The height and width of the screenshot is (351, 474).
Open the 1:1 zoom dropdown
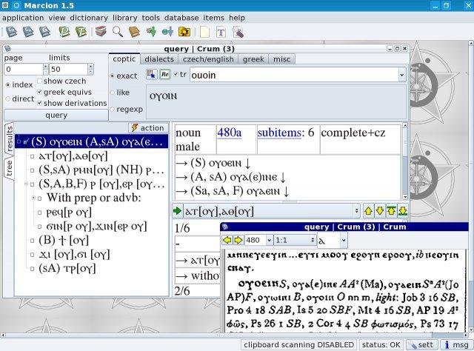coord(295,241)
